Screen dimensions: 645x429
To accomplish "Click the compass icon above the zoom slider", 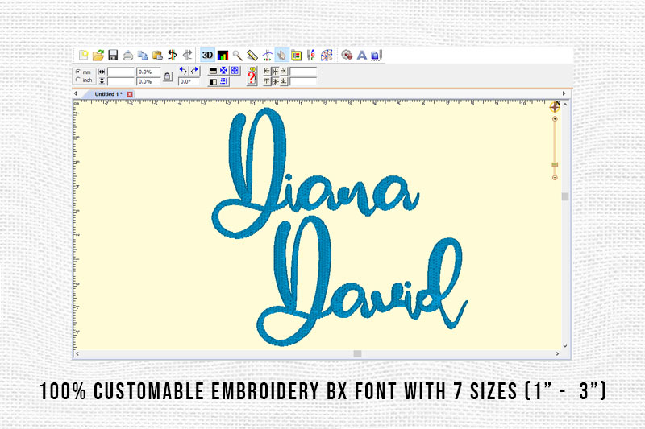I will 555,107.
